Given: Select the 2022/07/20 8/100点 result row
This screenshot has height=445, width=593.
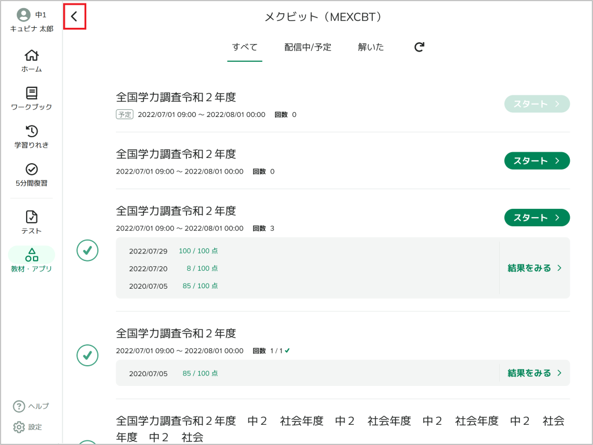Looking at the screenshot, I should pos(174,269).
